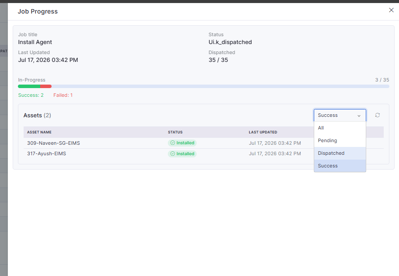Click the Installed check icon for 309-Naveen-SG-EIMS

[x=173, y=143]
